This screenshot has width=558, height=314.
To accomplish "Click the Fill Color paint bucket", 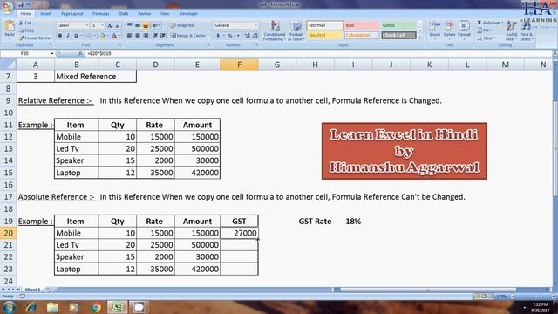I will [x=103, y=36].
